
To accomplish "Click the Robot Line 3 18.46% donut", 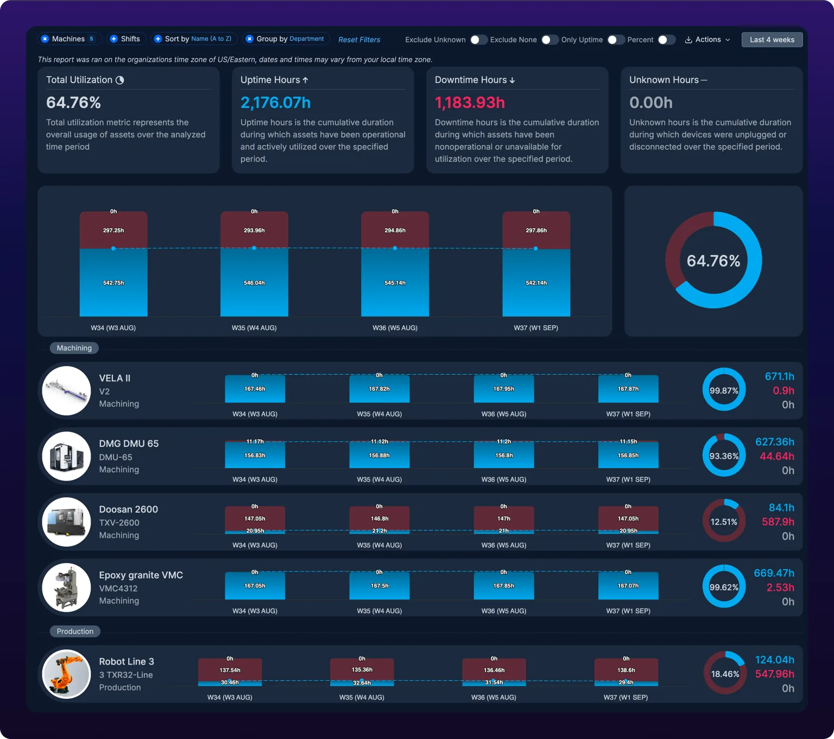I will click(x=725, y=673).
